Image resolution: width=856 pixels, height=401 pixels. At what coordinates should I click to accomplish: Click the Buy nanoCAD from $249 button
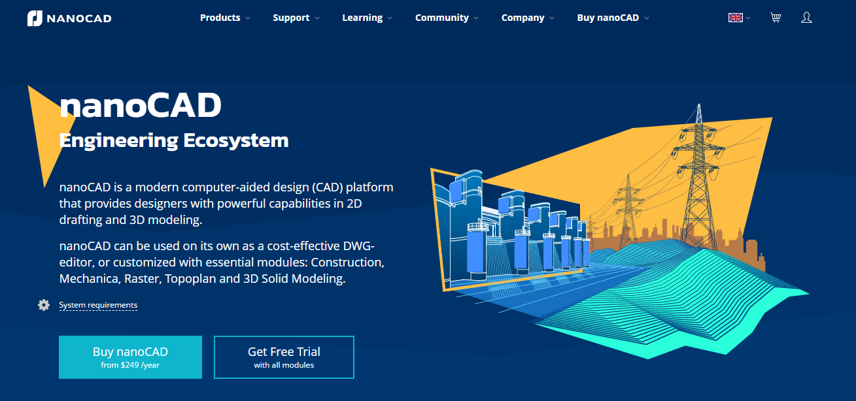pyautogui.click(x=130, y=357)
